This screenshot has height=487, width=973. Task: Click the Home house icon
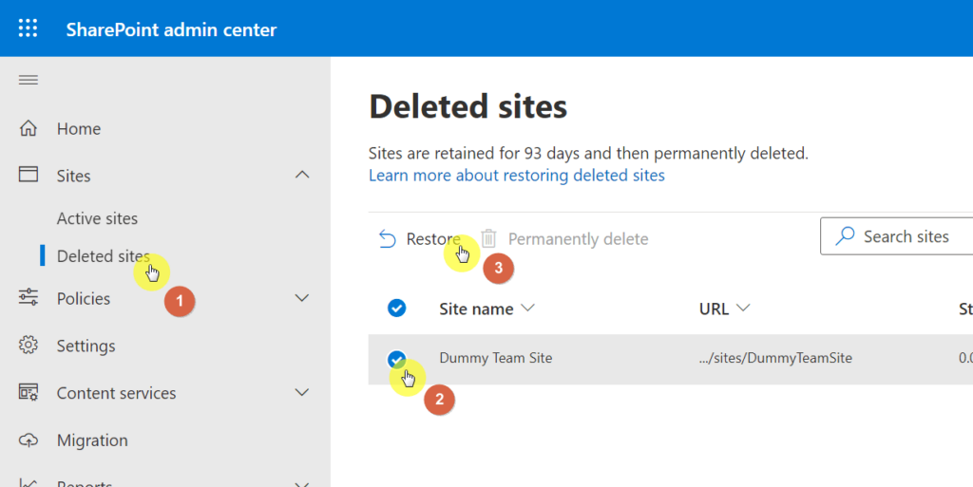(28, 128)
